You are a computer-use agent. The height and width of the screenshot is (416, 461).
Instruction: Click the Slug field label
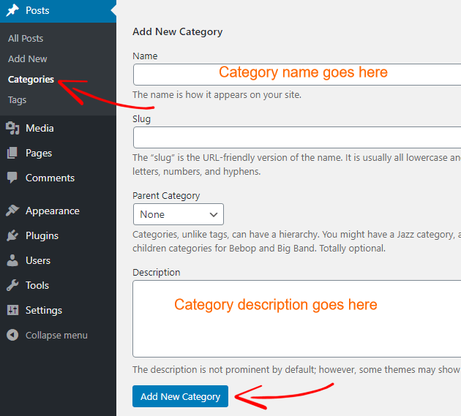(x=141, y=119)
